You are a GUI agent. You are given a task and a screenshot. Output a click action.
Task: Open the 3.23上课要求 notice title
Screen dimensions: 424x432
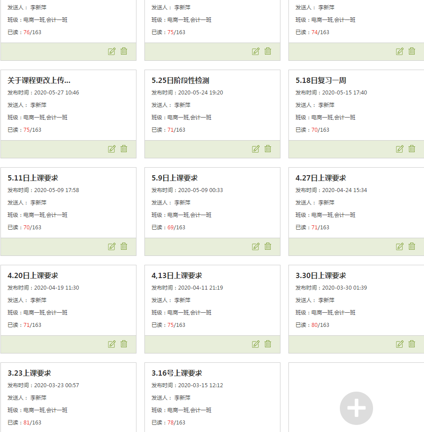(29, 373)
